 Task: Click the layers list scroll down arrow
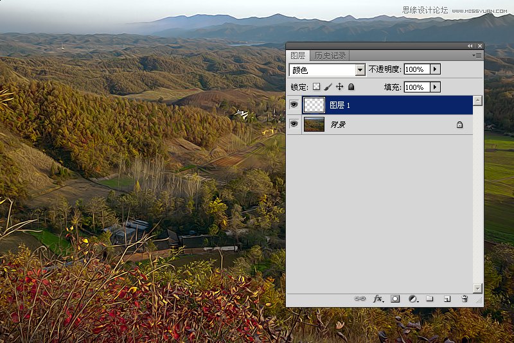tap(477, 288)
